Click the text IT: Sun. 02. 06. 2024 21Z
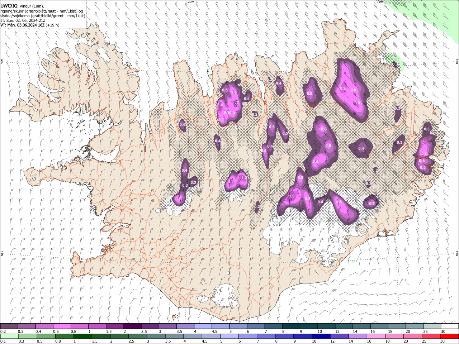 [23, 20]
